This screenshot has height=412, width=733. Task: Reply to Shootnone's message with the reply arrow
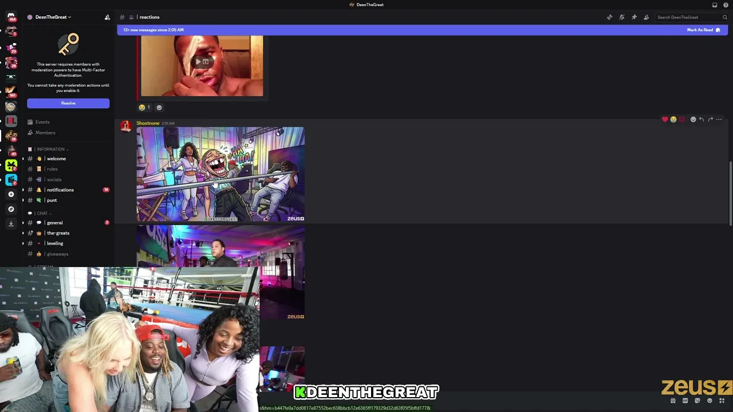point(702,120)
